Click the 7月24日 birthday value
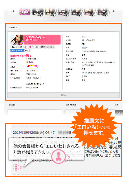The width and height of the screenshot is (127, 183). pyautogui.click(x=88, y=40)
